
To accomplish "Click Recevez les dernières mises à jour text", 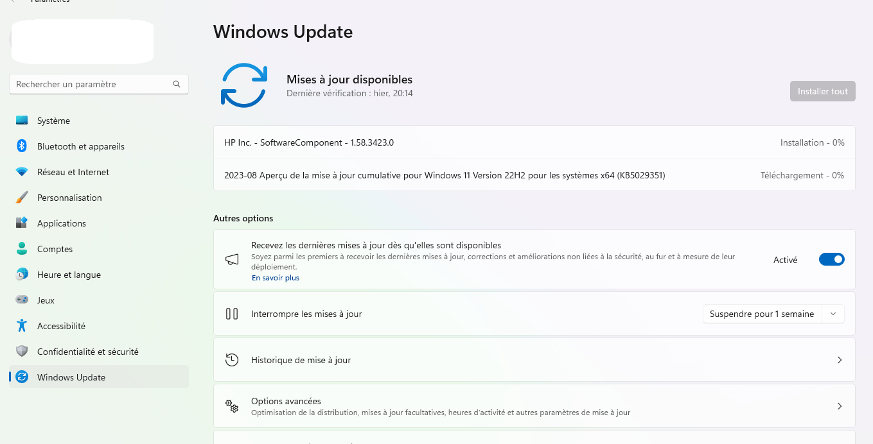I will click(376, 245).
